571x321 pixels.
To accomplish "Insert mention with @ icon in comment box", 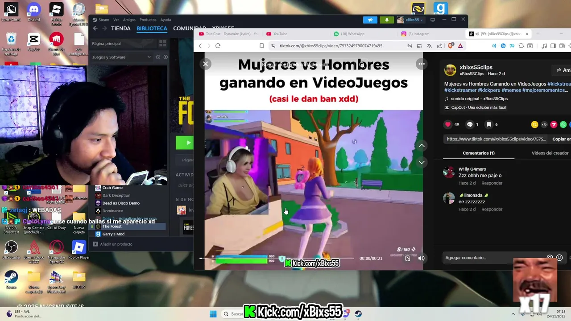I will click(550, 258).
